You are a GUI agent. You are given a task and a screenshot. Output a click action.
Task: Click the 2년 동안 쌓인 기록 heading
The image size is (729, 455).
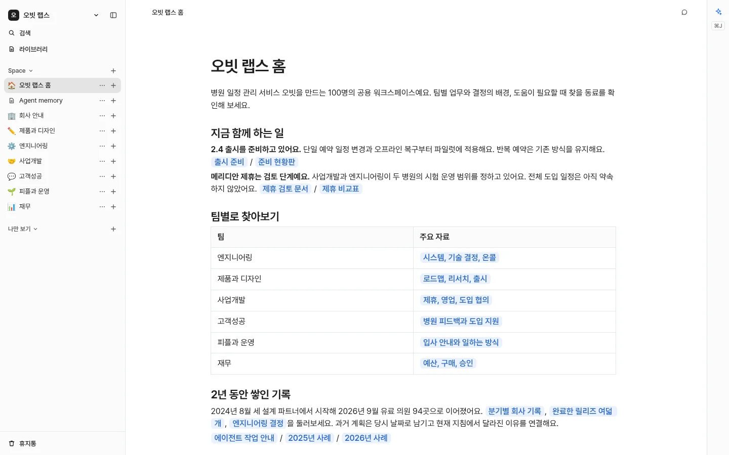(x=251, y=394)
